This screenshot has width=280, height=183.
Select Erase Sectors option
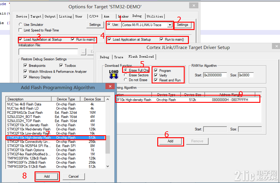point(125,75)
